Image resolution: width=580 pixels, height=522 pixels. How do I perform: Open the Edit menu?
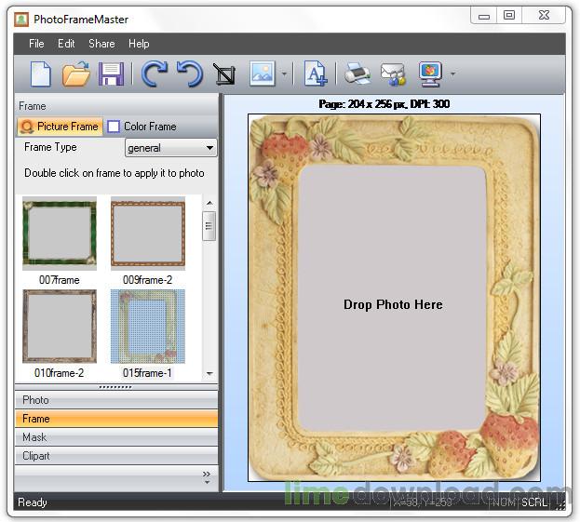click(66, 44)
